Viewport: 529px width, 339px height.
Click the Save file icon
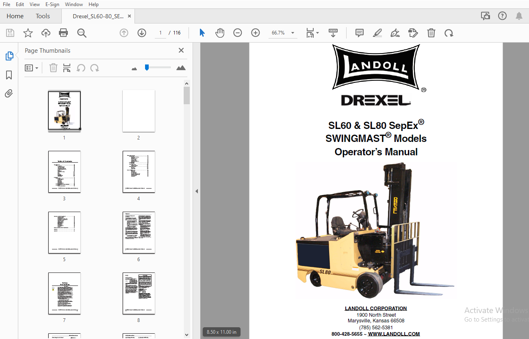(10, 33)
